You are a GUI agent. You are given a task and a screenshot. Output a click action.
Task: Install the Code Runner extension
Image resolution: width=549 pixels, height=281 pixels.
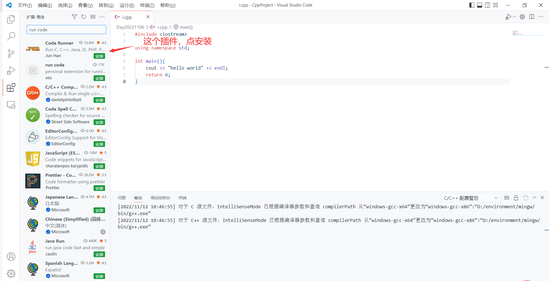click(x=99, y=56)
